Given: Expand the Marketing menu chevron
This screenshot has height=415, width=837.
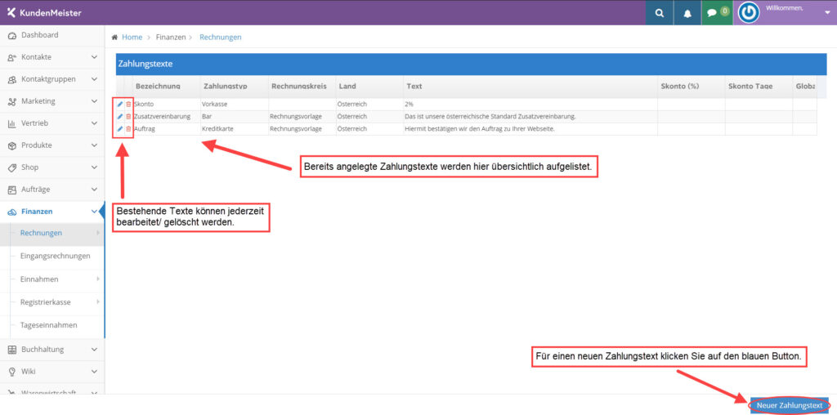Looking at the screenshot, I should [x=95, y=101].
